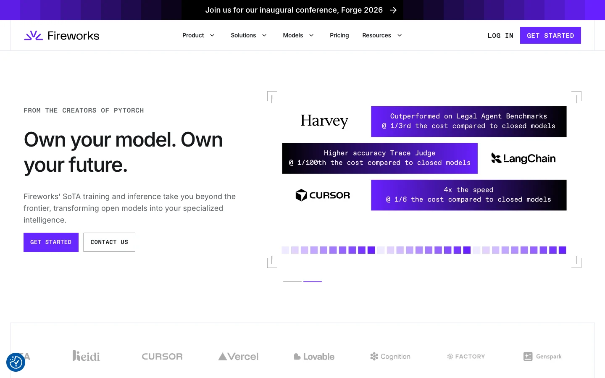Click the Outperformed on Legal Agent Benchmarks card

[469, 121]
